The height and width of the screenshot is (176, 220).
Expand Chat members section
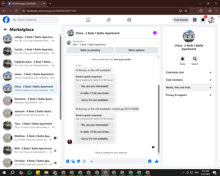point(189,80)
